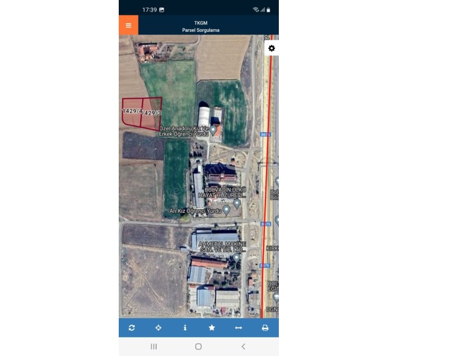Tap Arı Kız Öğrenci Yurdu map pin
Image resolution: width=475 pixels, height=356 pixels.
click(x=226, y=210)
